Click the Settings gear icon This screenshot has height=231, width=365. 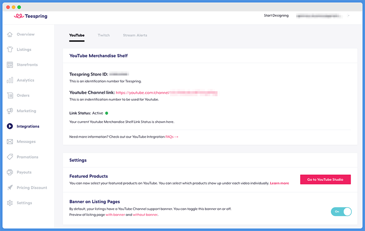10,203
